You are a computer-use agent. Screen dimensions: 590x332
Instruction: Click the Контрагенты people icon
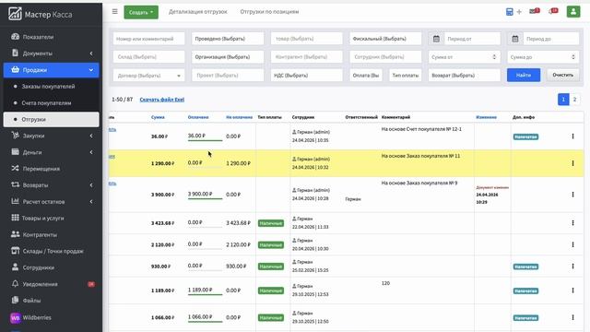[x=15, y=234]
